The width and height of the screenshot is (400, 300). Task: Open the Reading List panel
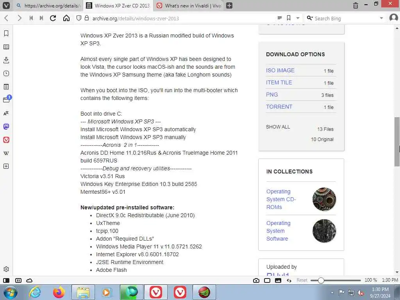pos(6,47)
